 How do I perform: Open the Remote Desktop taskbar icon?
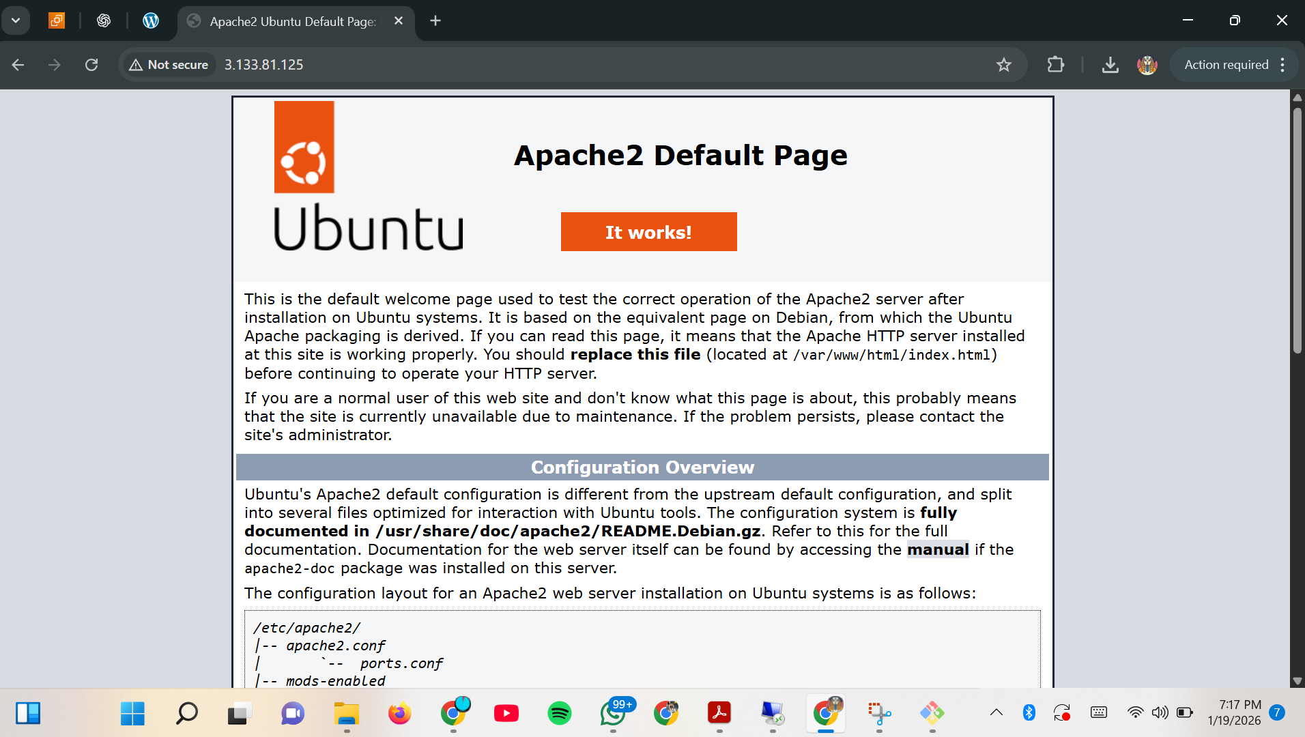[x=773, y=713]
